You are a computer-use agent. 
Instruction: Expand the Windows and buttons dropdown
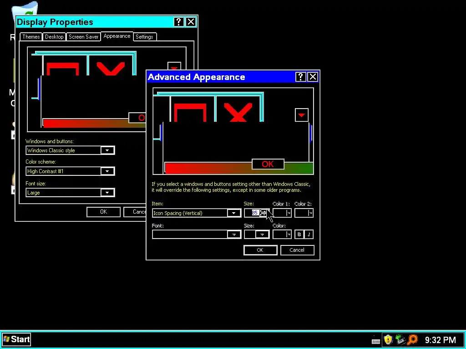click(107, 150)
